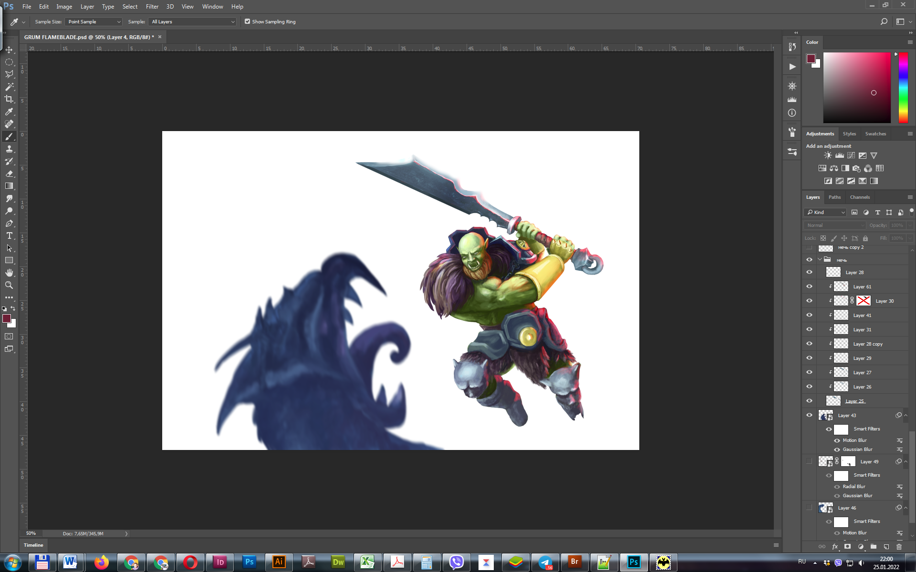Open the tool preset picker arrow
The image size is (916, 572).
[23, 22]
